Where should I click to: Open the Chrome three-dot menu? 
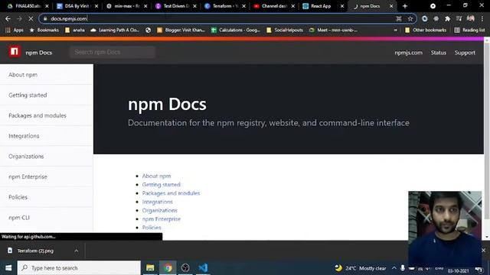click(483, 18)
